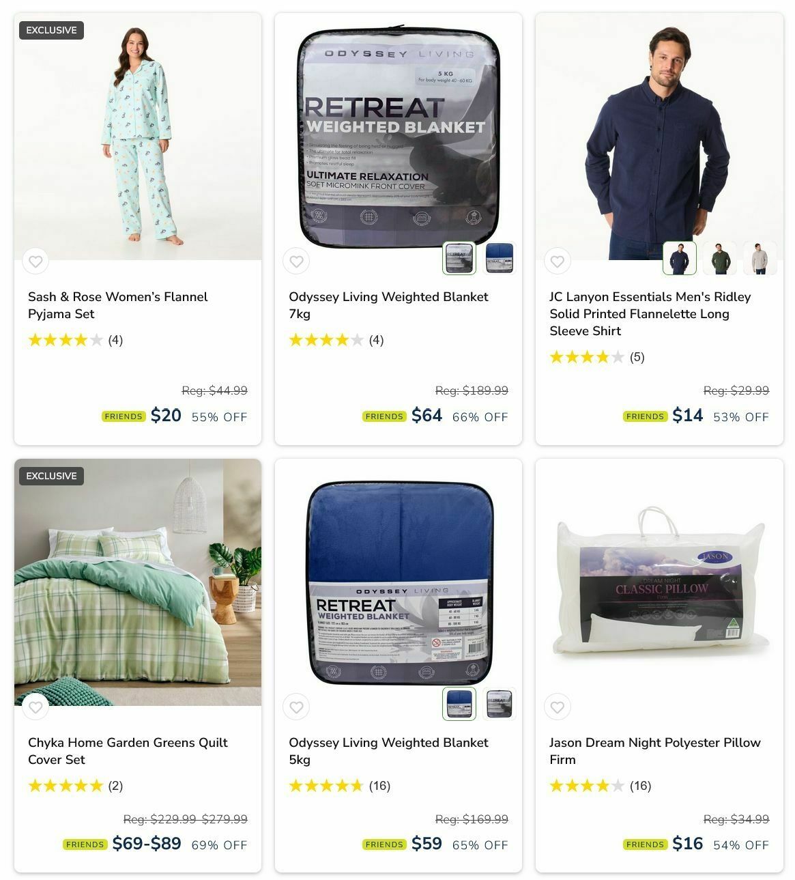Select blue variant thumbnail of 7kg blanket
Viewport: 795px width, 880px height.
pos(500,258)
